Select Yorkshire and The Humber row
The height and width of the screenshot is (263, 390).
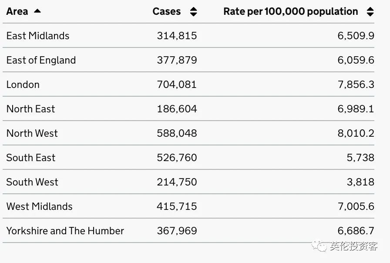pos(65,231)
